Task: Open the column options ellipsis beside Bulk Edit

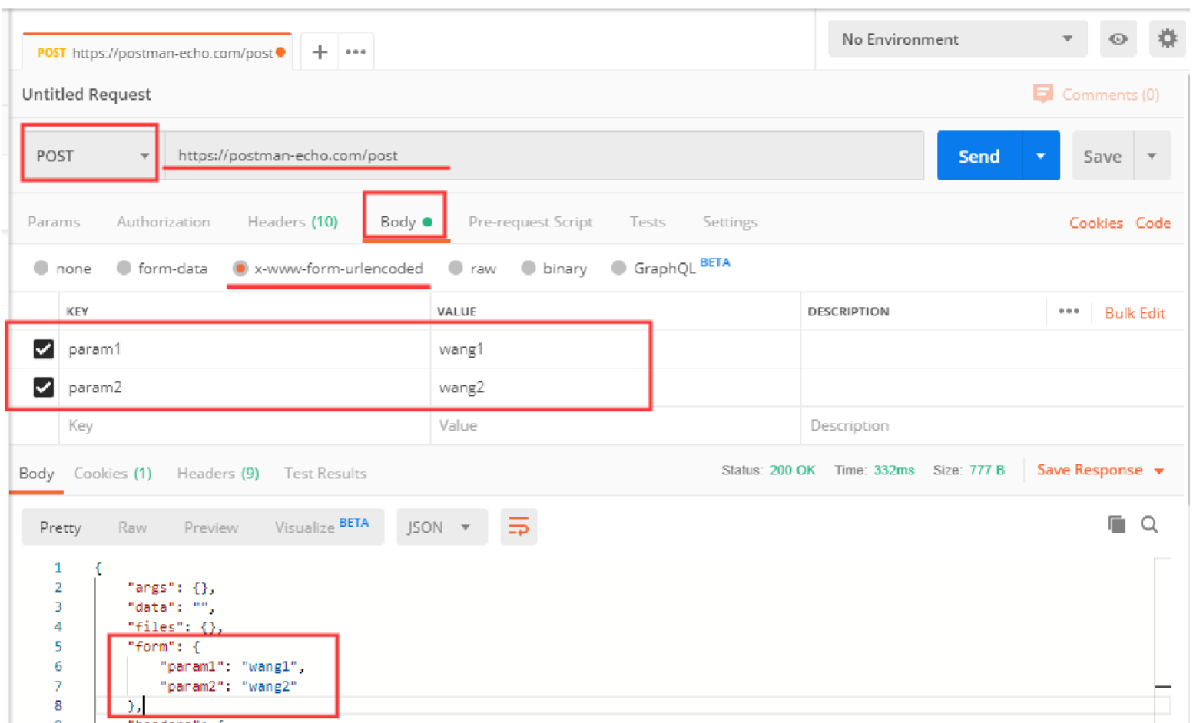Action: (x=1069, y=312)
